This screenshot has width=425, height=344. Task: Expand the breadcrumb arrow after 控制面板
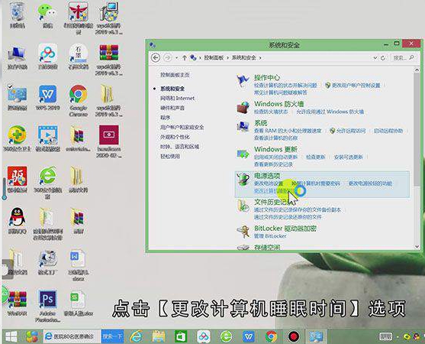point(227,58)
